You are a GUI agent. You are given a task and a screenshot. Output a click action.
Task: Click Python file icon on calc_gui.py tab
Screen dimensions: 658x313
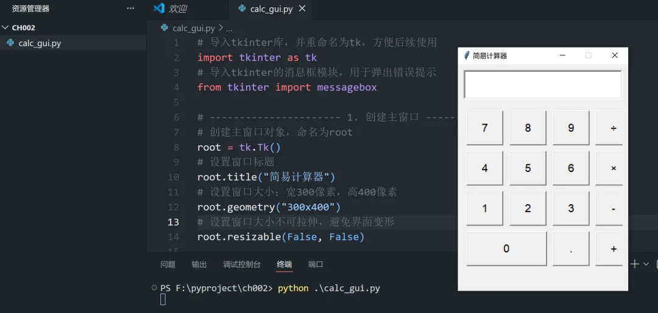click(x=242, y=9)
